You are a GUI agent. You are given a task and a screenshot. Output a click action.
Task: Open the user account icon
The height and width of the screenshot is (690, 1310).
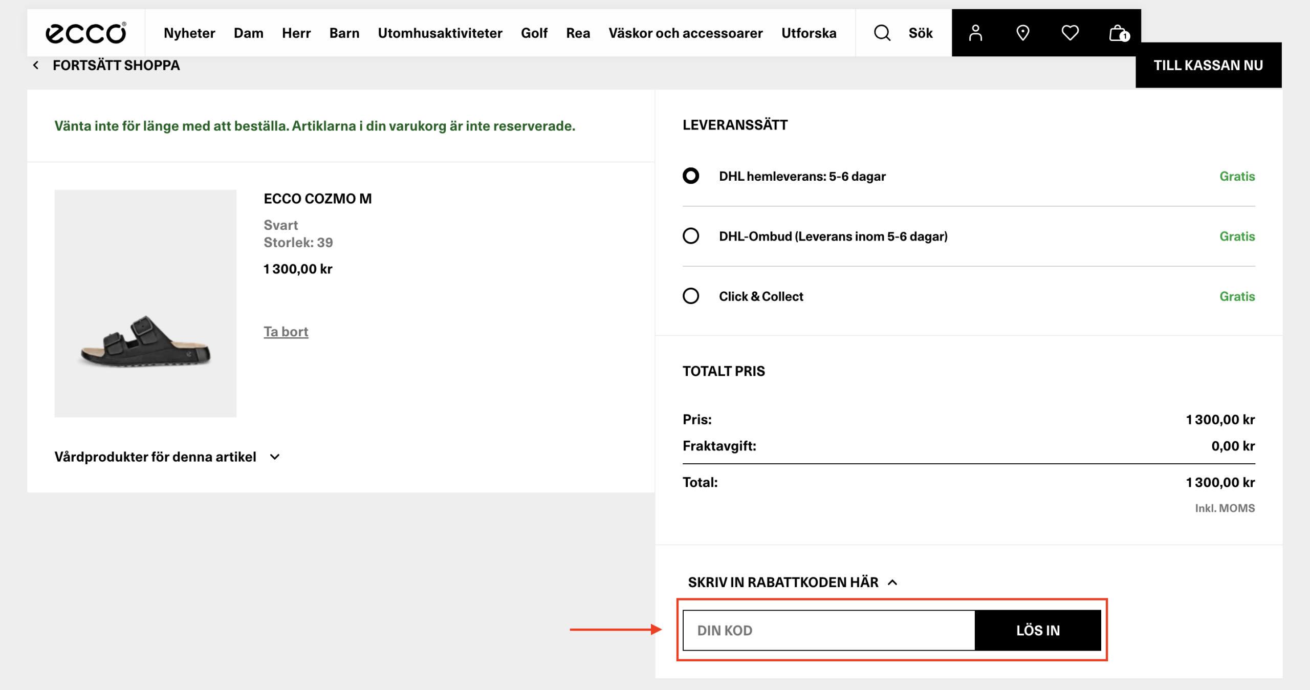[975, 33]
